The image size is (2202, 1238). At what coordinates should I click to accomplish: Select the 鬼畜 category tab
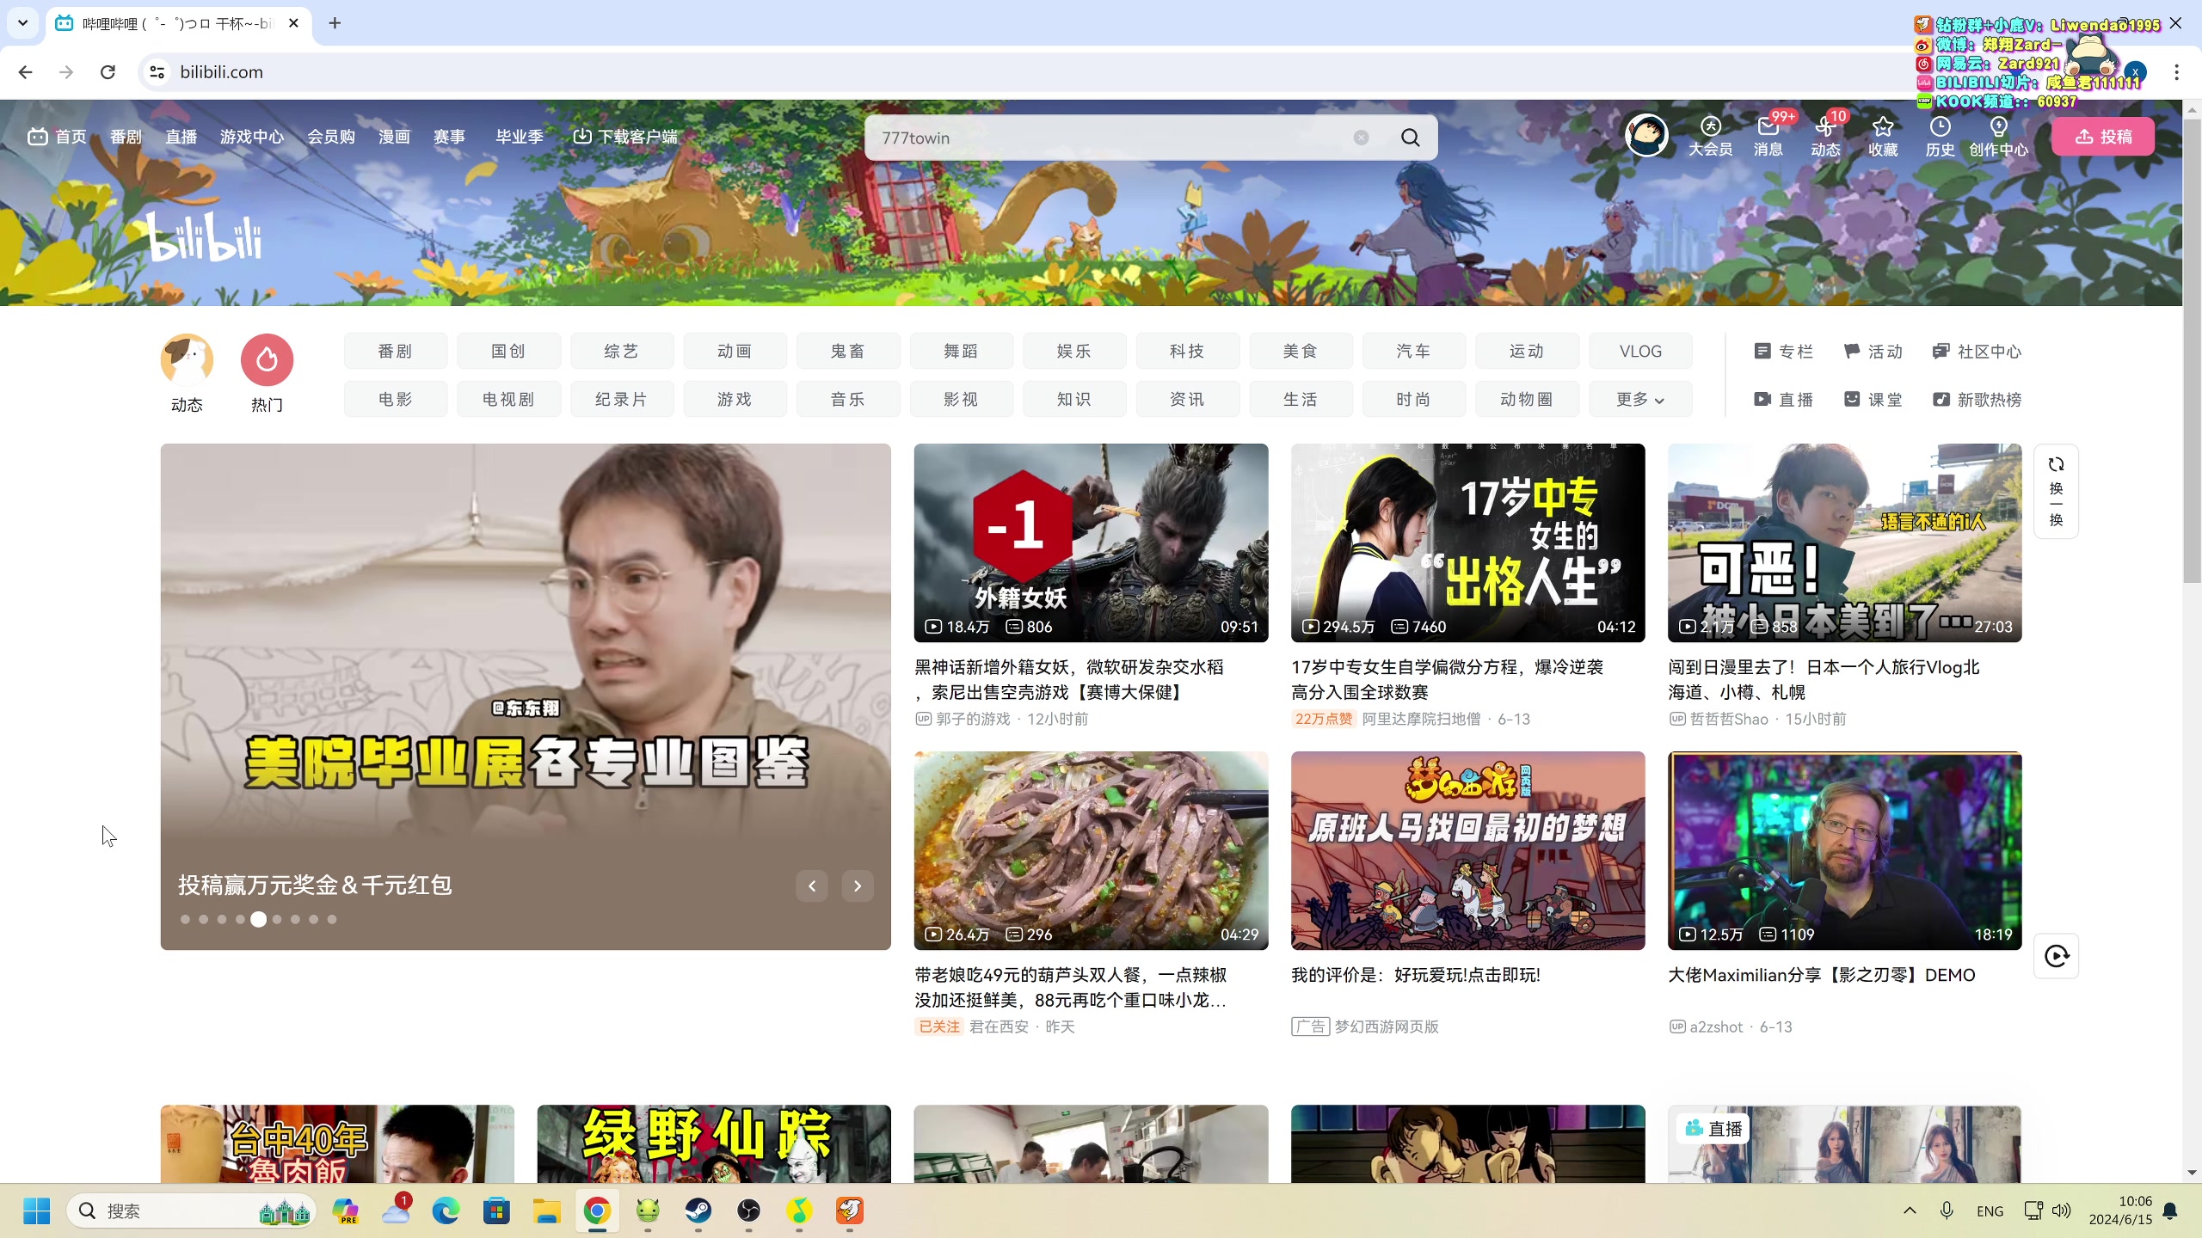pos(848,351)
